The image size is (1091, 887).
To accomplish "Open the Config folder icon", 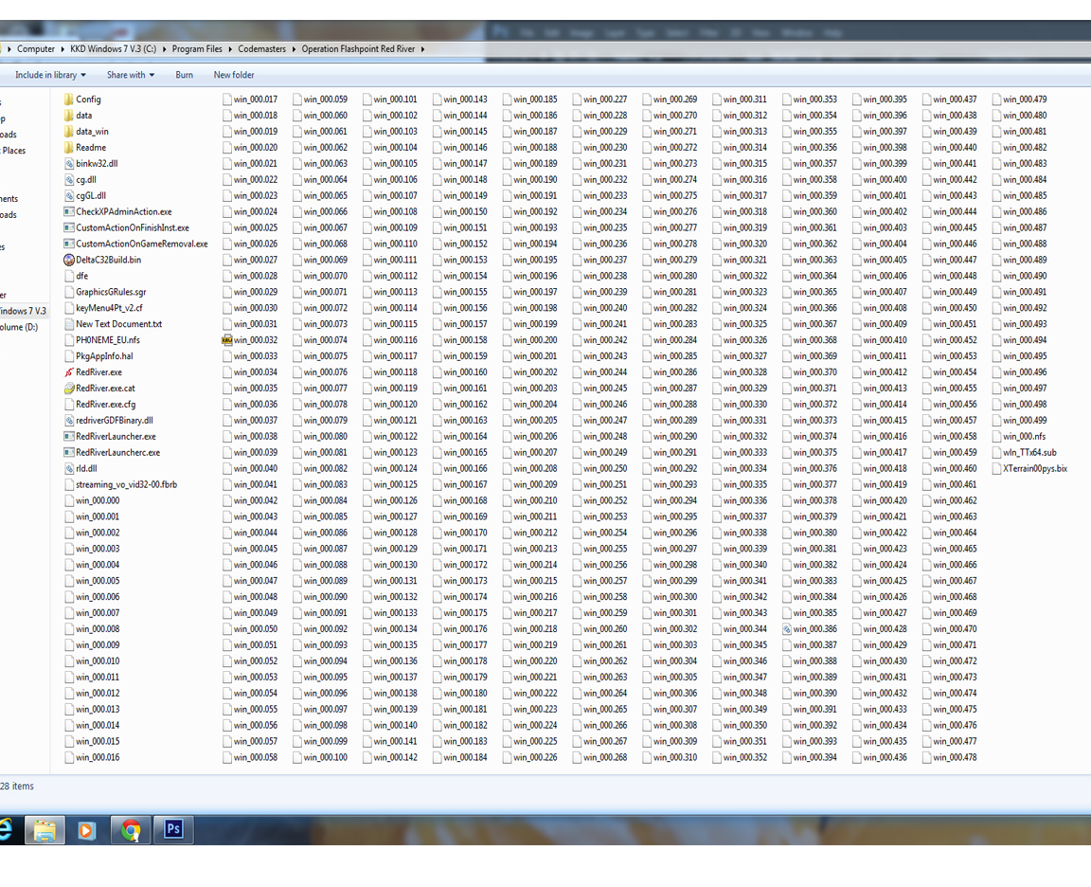I will 68,100.
